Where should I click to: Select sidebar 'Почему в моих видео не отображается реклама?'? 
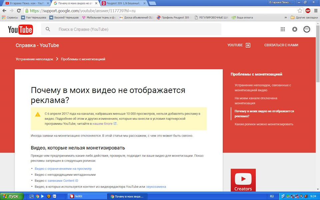point(264,114)
